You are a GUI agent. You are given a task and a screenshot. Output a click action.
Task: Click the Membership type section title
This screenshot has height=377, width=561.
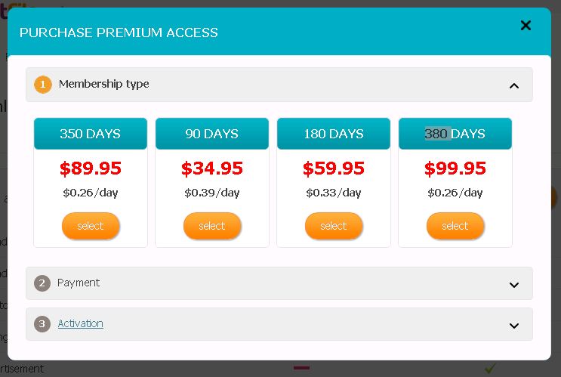(104, 84)
